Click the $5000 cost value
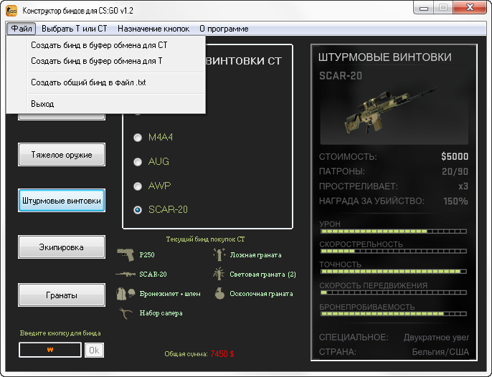Viewport: 492px width, 377px height. (x=455, y=156)
